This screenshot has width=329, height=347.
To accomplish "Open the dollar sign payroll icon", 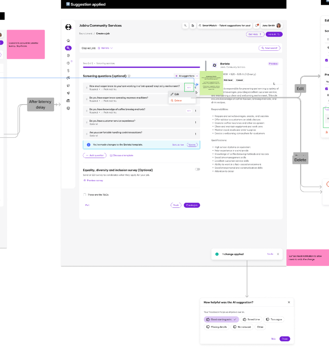I will [68, 70].
